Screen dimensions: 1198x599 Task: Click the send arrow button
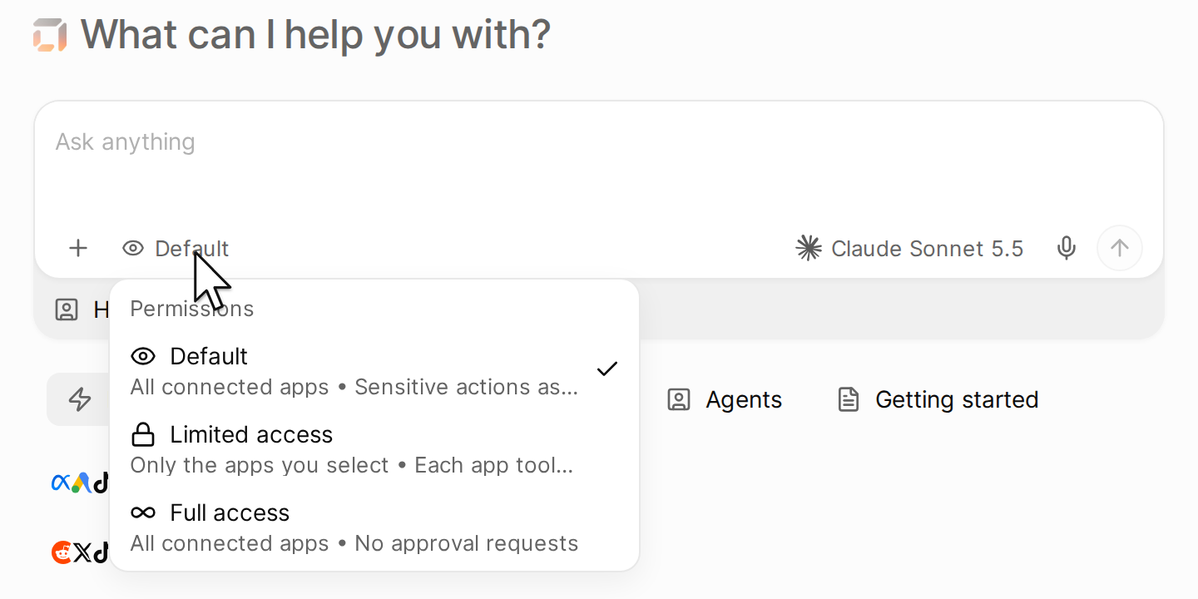point(1120,248)
